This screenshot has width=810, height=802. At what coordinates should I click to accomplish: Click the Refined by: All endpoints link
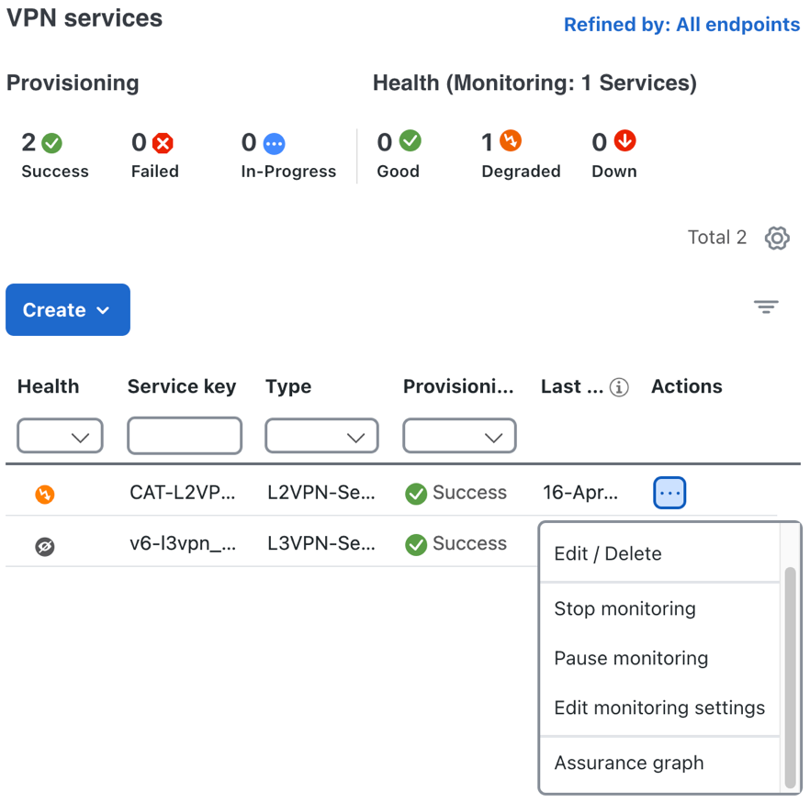click(x=681, y=25)
